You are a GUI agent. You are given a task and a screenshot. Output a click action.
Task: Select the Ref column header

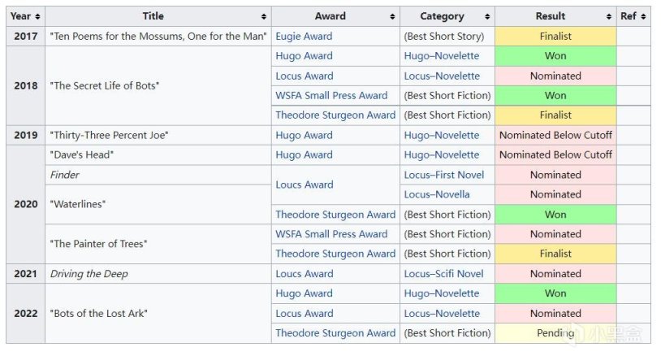tap(628, 16)
